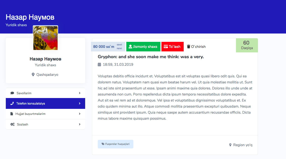Expand the Savollarim chevron arrow
The image size is (286, 159).
pos(80,93)
